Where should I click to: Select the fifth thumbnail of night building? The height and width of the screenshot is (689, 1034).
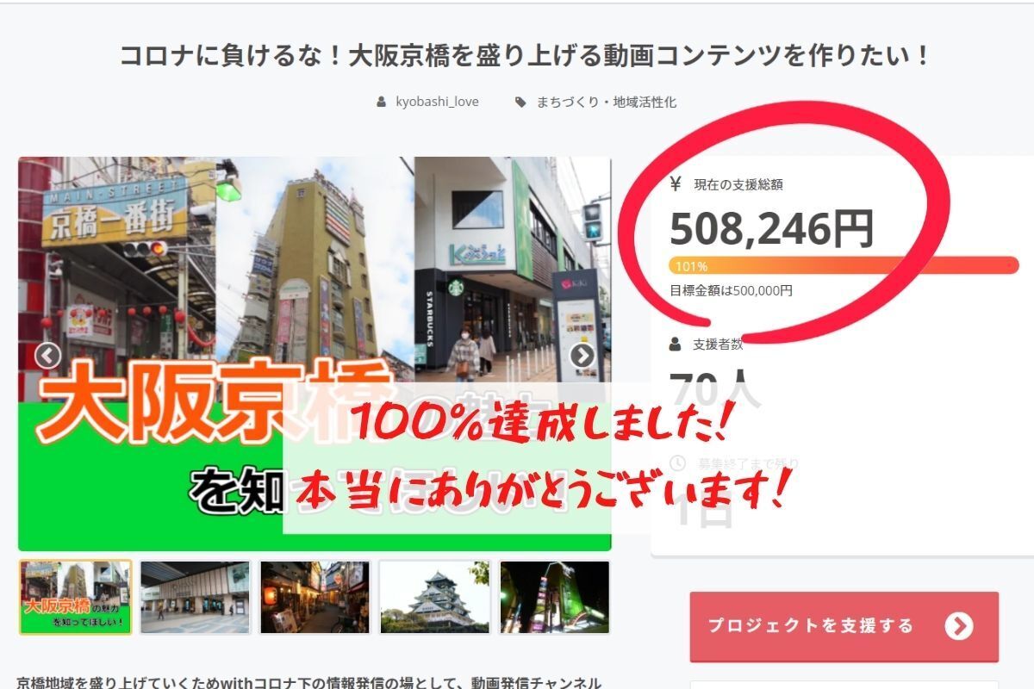pos(554,598)
